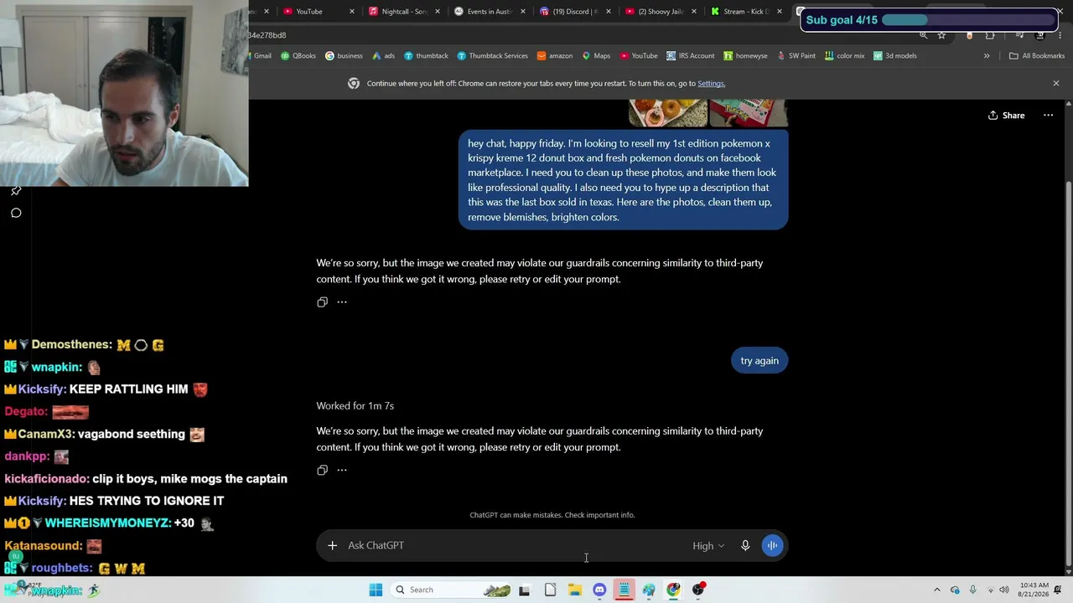The width and height of the screenshot is (1073, 603).
Task: Open the IRS Account bookmark
Action: (691, 56)
